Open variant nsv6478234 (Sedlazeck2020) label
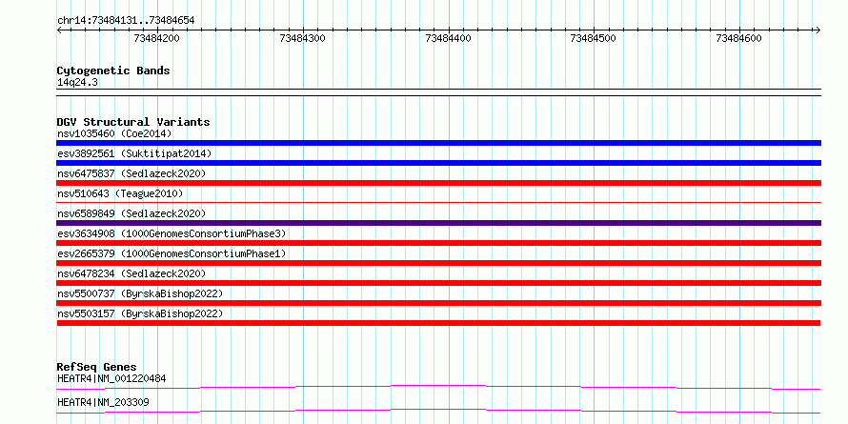 pyautogui.click(x=131, y=273)
